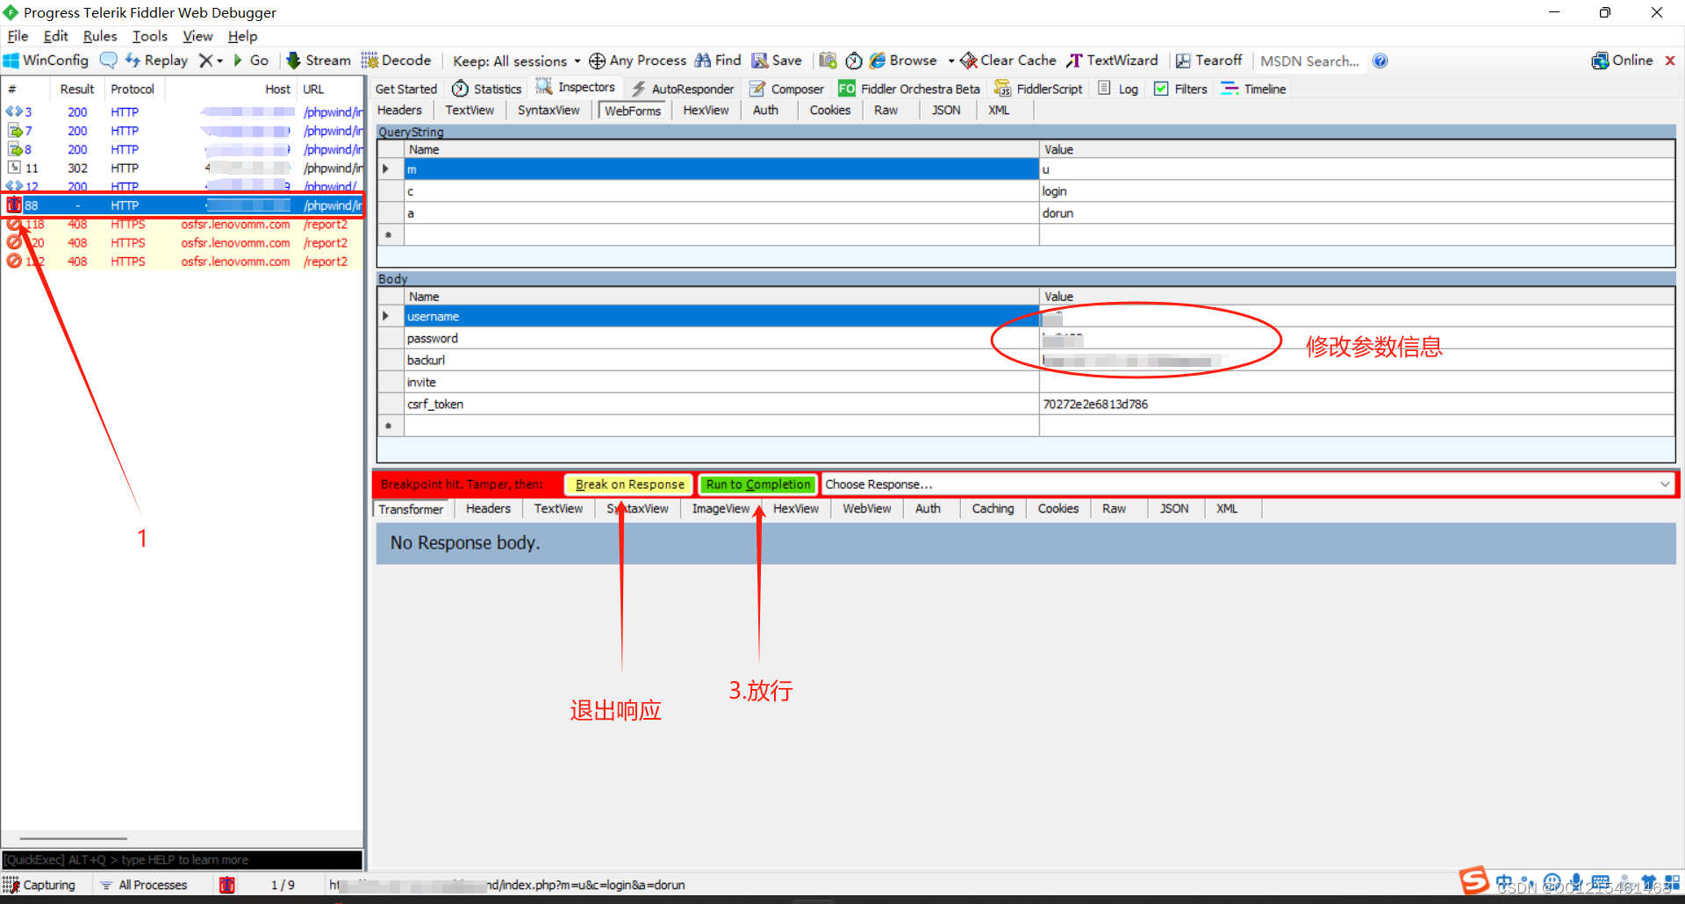Open the Tools menu
The image size is (1685, 904).
(x=150, y=36)
